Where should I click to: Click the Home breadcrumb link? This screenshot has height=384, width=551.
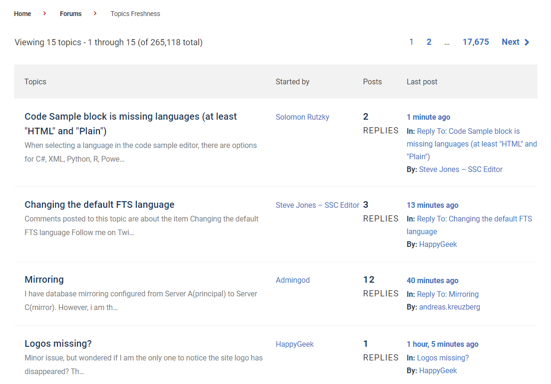pyautogui.click(x=23, y=14)
